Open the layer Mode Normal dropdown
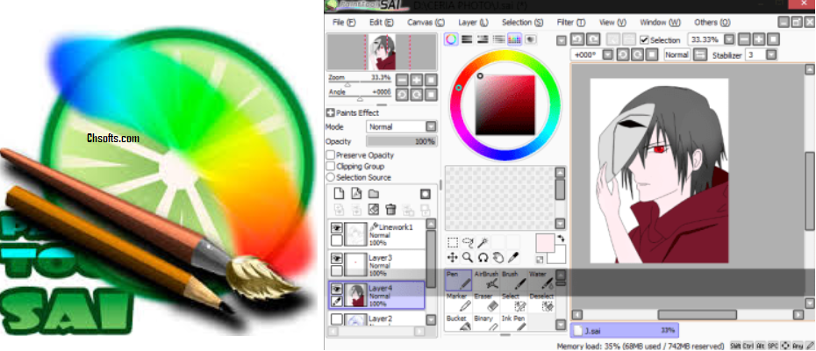 tap(402, 126)
